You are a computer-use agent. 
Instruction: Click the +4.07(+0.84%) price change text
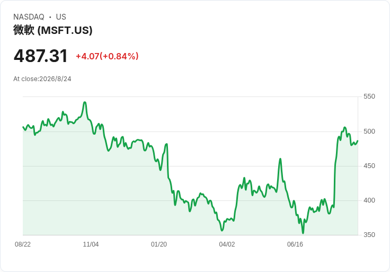click(x=107, y=56)
